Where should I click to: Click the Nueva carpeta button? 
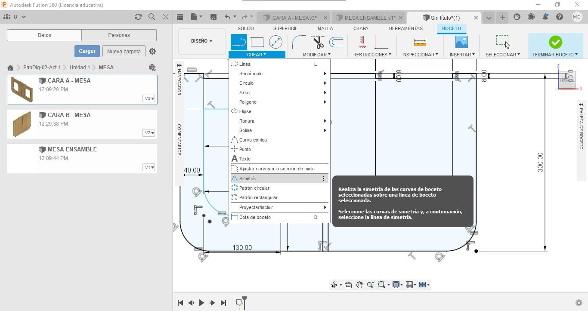(124, 51)
